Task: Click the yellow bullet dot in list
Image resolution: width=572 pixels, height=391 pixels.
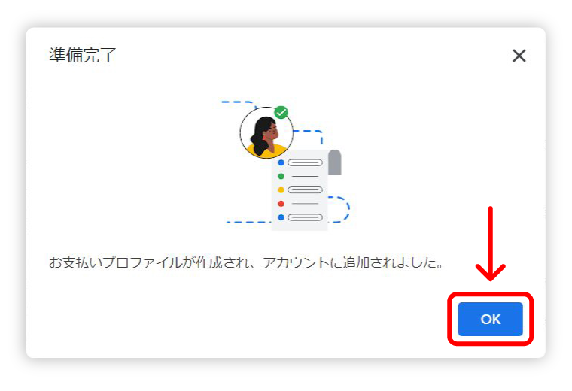Action: pyautogui.click(x=281, y=189)
